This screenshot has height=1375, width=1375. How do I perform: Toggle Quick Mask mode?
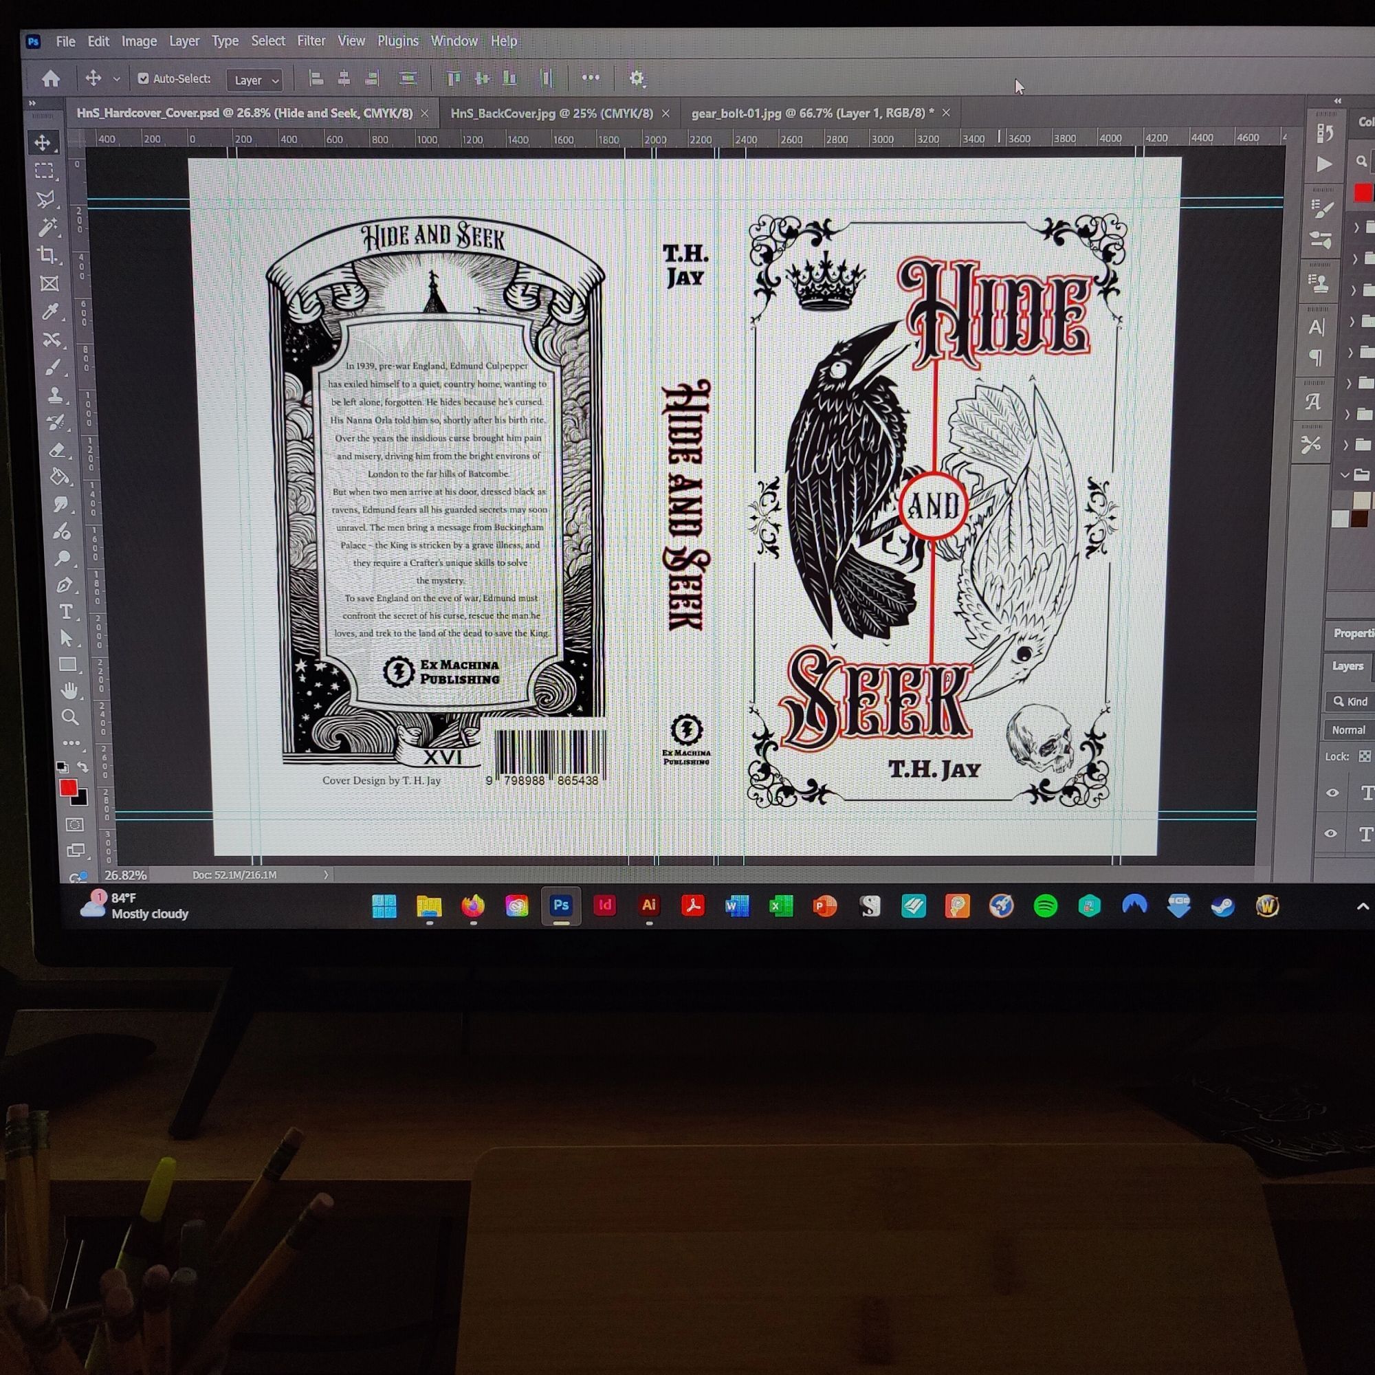click(74, 825)
